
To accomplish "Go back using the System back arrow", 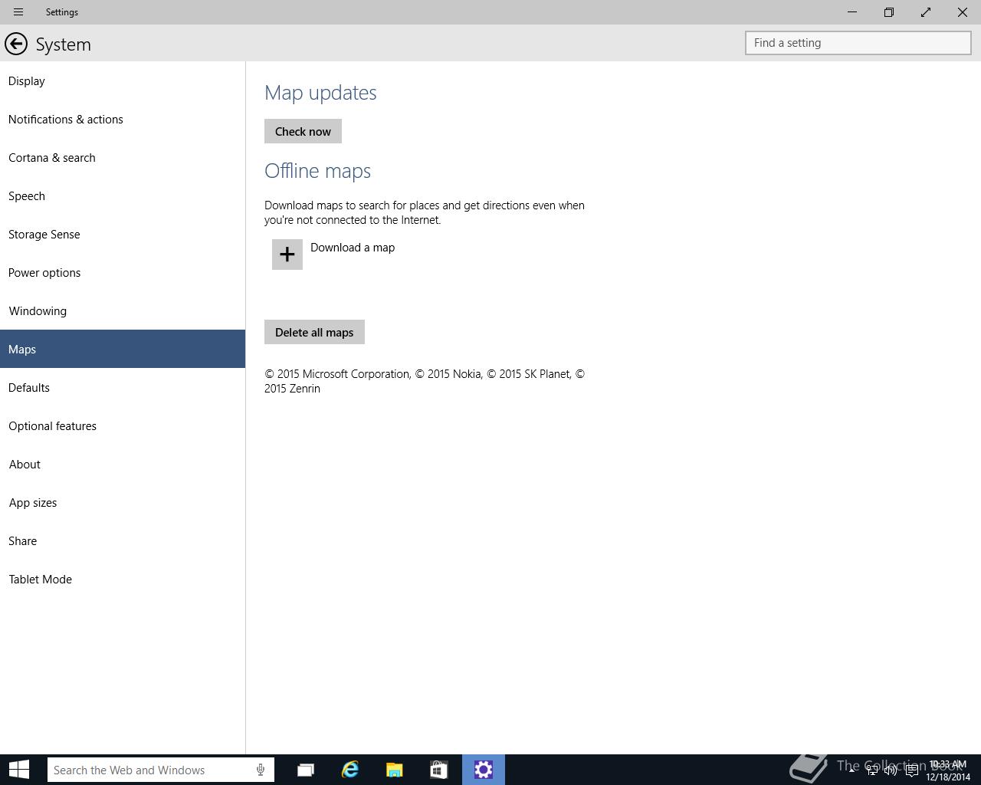I will [x=16, y=44].
